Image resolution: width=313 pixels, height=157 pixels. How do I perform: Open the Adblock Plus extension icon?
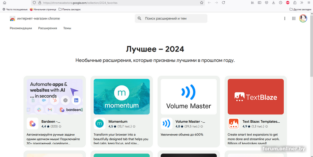point(288,3)
